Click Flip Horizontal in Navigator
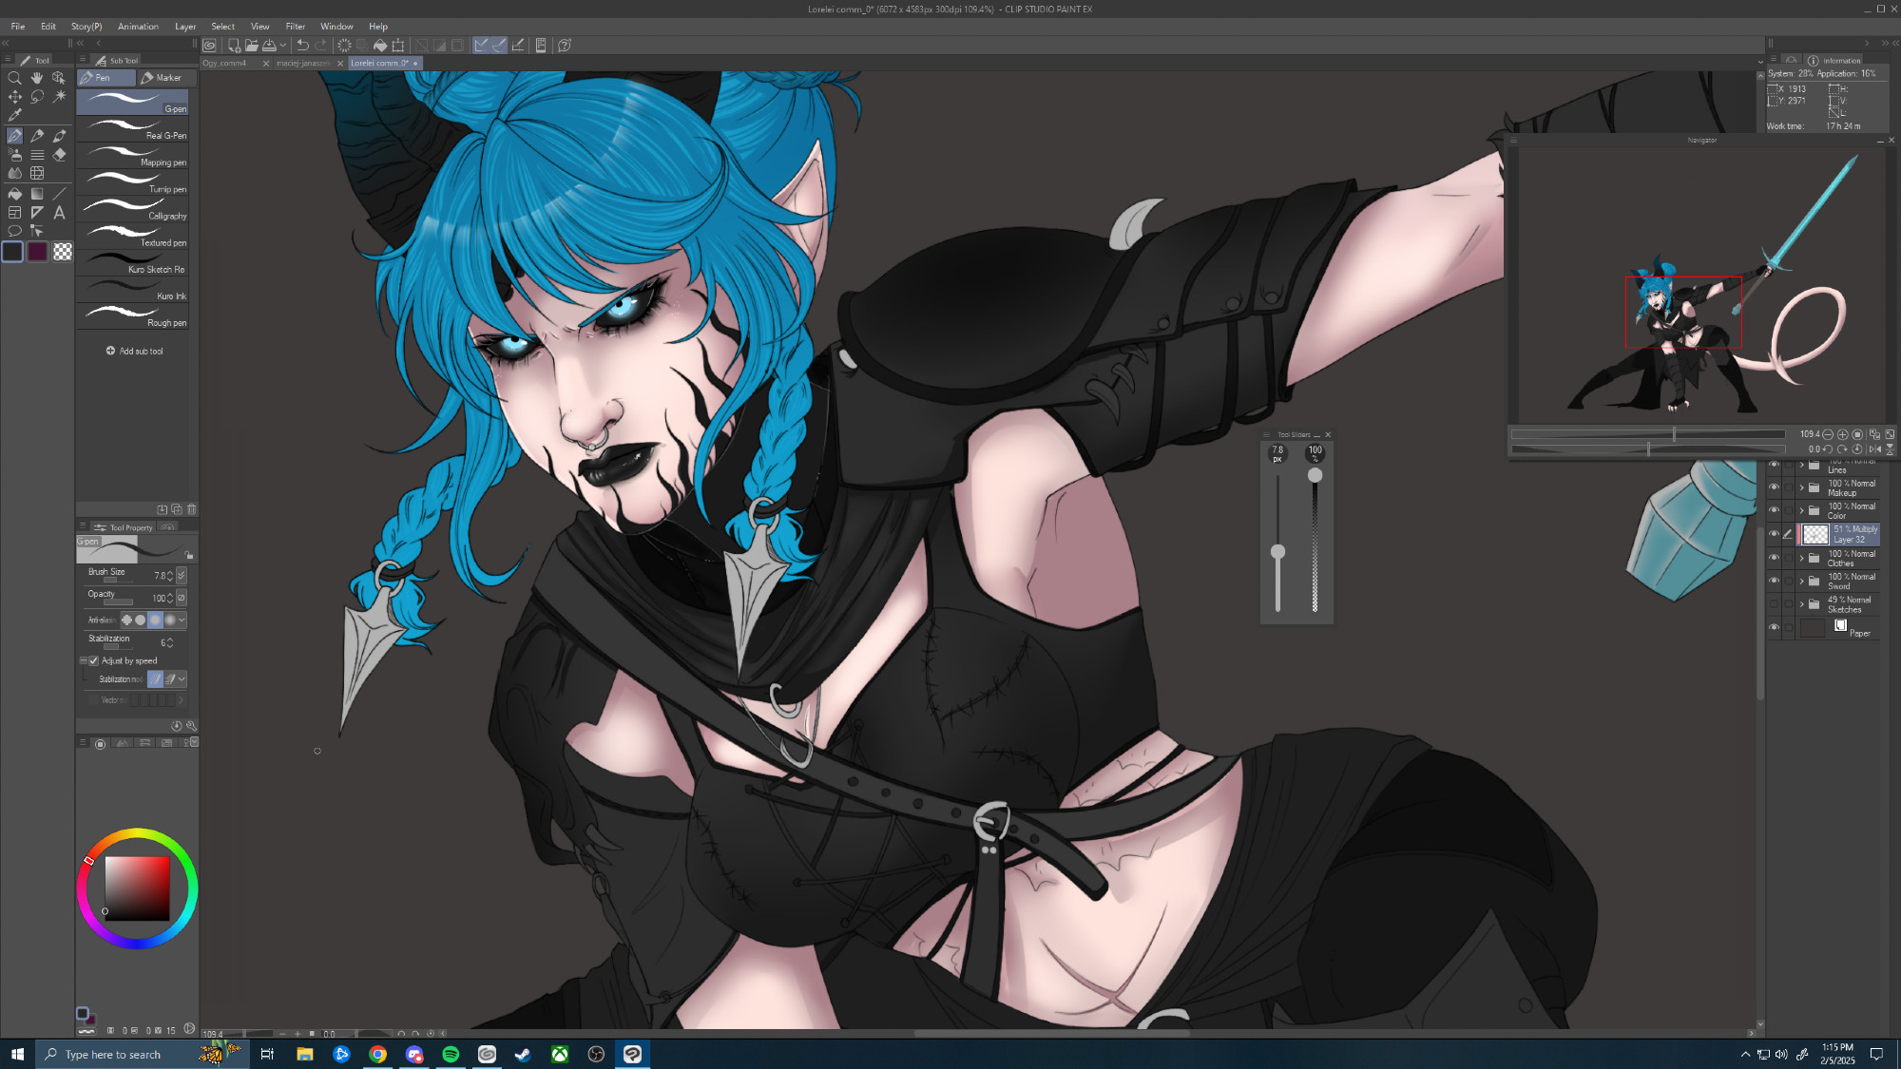 [1874, 449]
